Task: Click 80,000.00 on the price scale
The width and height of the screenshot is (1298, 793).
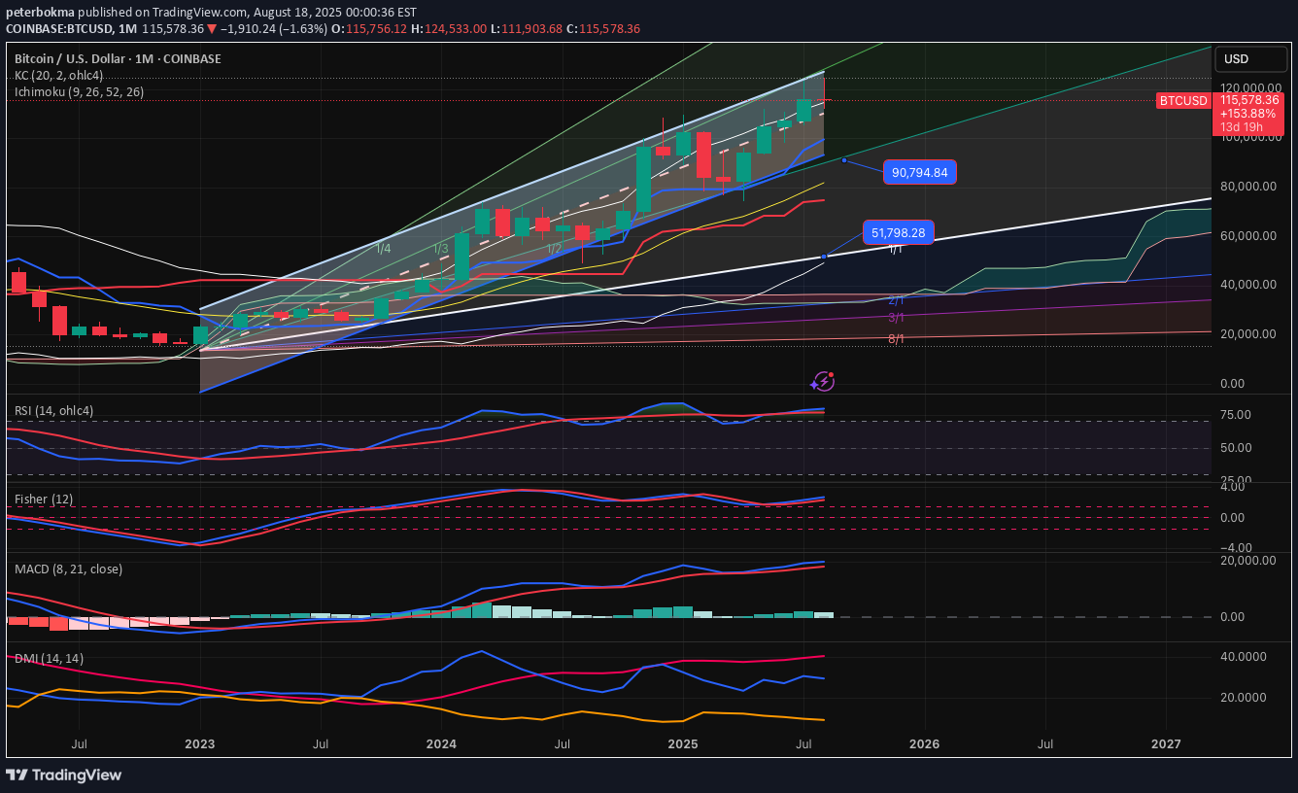Action: [1249, 187]
